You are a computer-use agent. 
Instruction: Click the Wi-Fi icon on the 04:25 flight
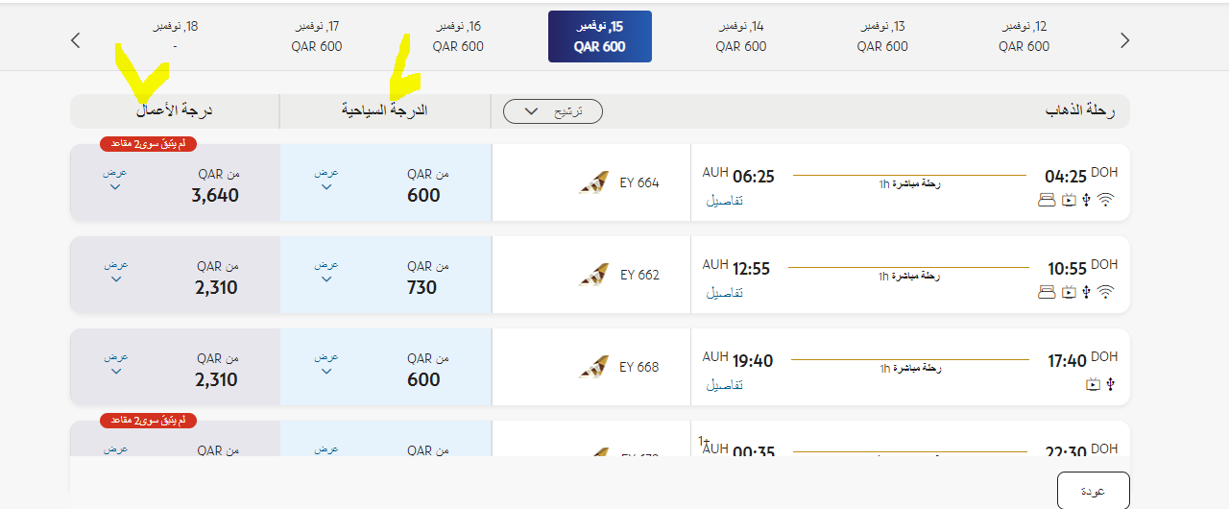(1106, 200)
